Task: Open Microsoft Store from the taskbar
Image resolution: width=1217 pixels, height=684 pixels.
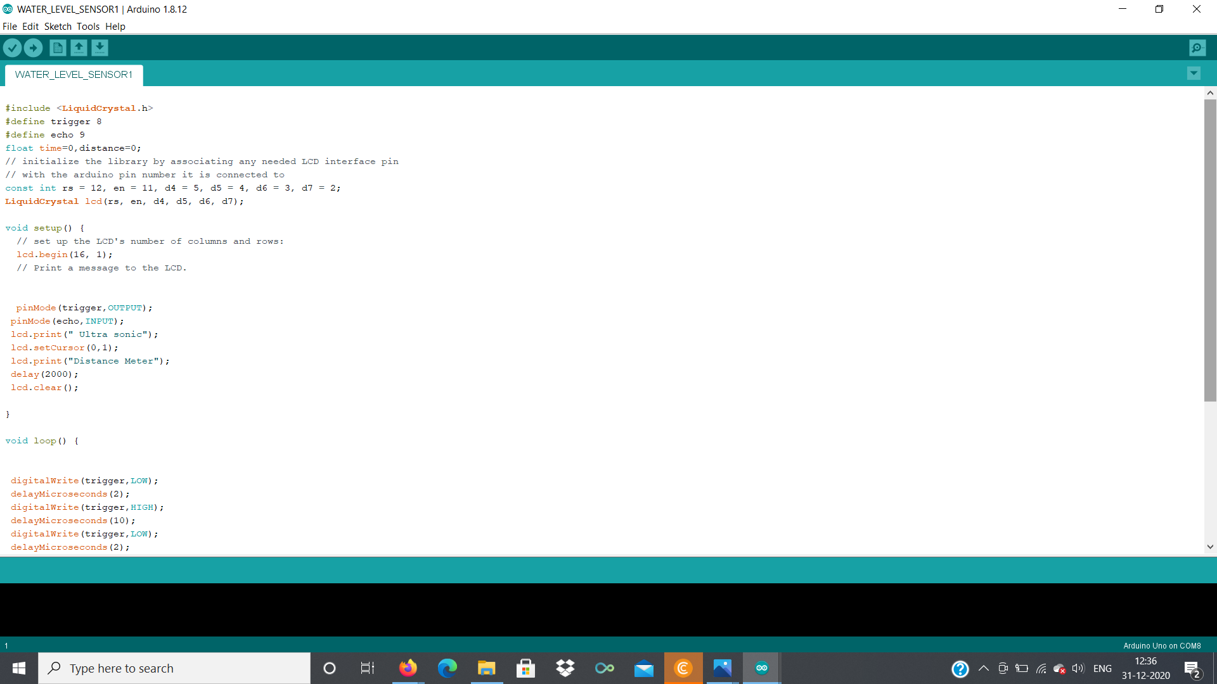Action: [x=525, y=668]
